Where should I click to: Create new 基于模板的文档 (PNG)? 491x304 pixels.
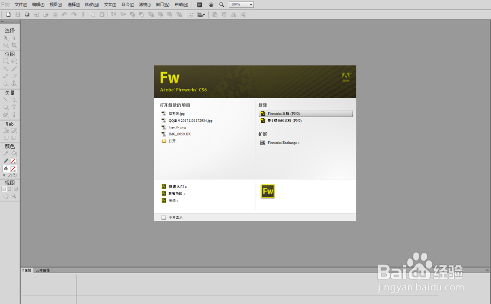(x=281, y=121)
